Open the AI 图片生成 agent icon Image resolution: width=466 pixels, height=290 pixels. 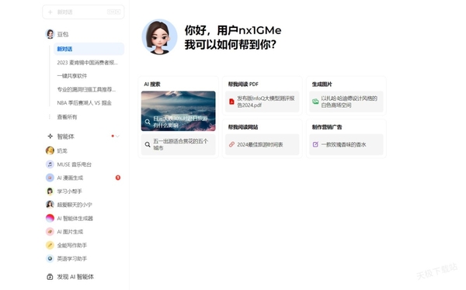coord(50,232)
